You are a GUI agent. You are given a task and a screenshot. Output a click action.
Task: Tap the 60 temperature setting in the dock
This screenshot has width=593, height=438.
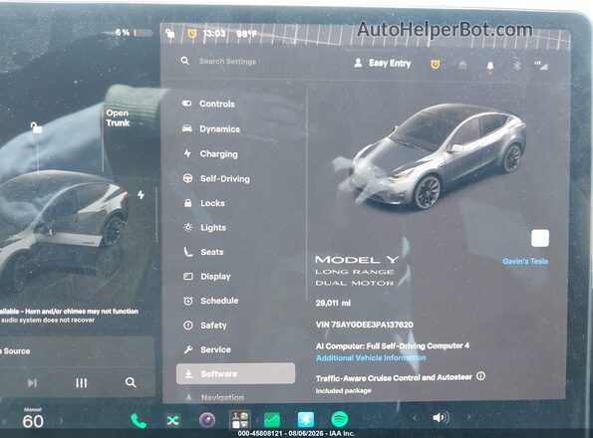33,421
